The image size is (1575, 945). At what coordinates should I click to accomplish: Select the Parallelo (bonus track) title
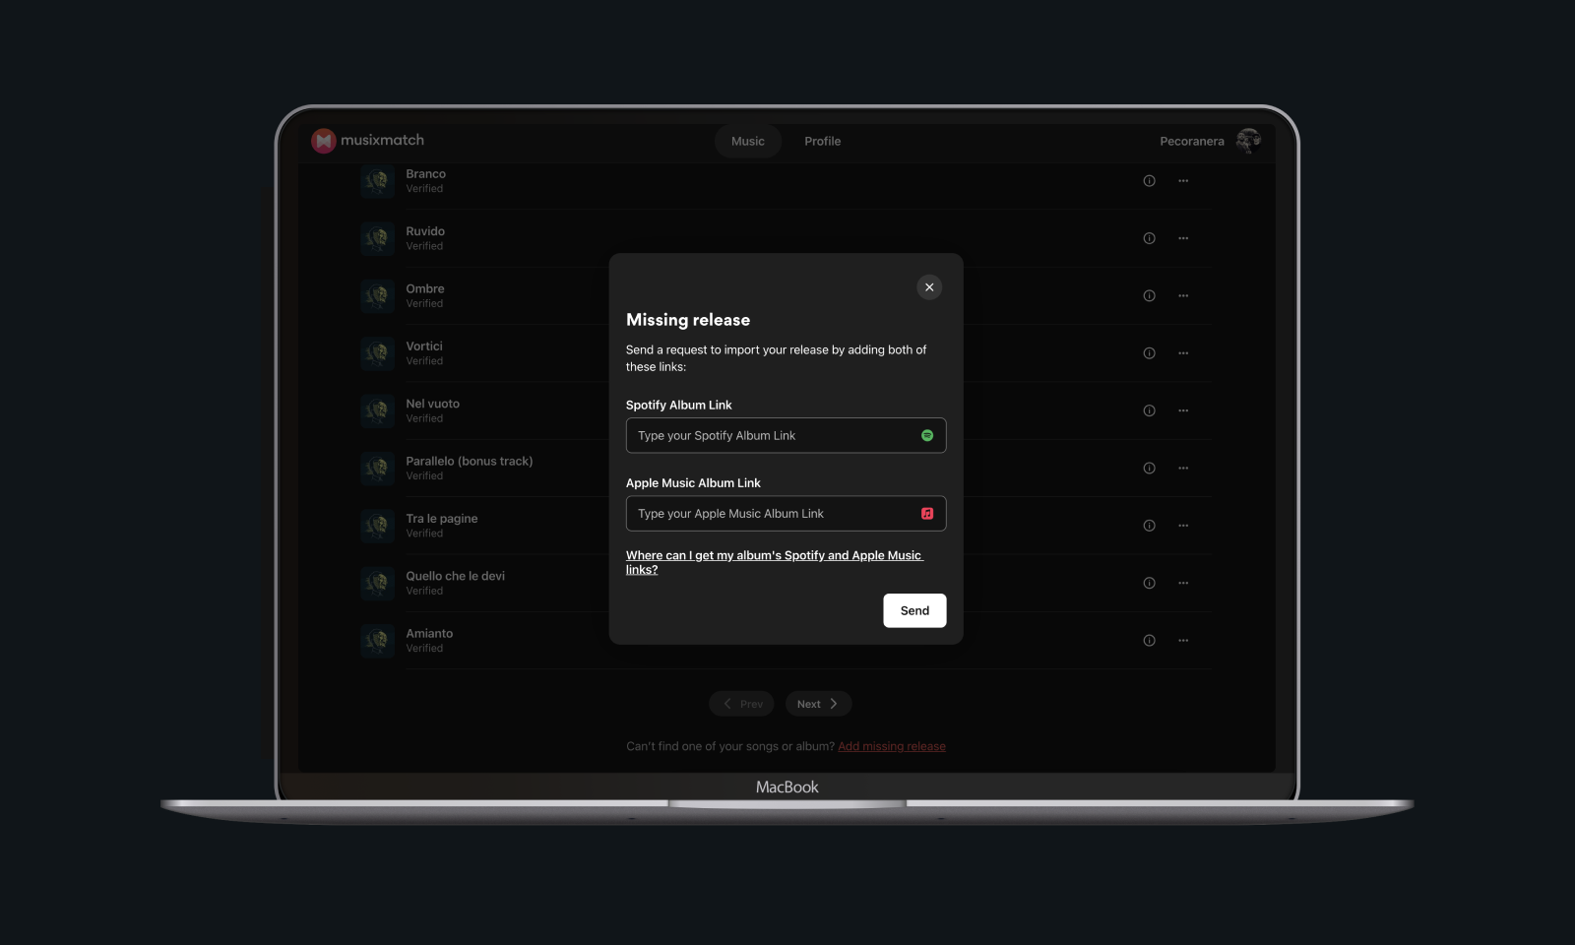point(469,461)
